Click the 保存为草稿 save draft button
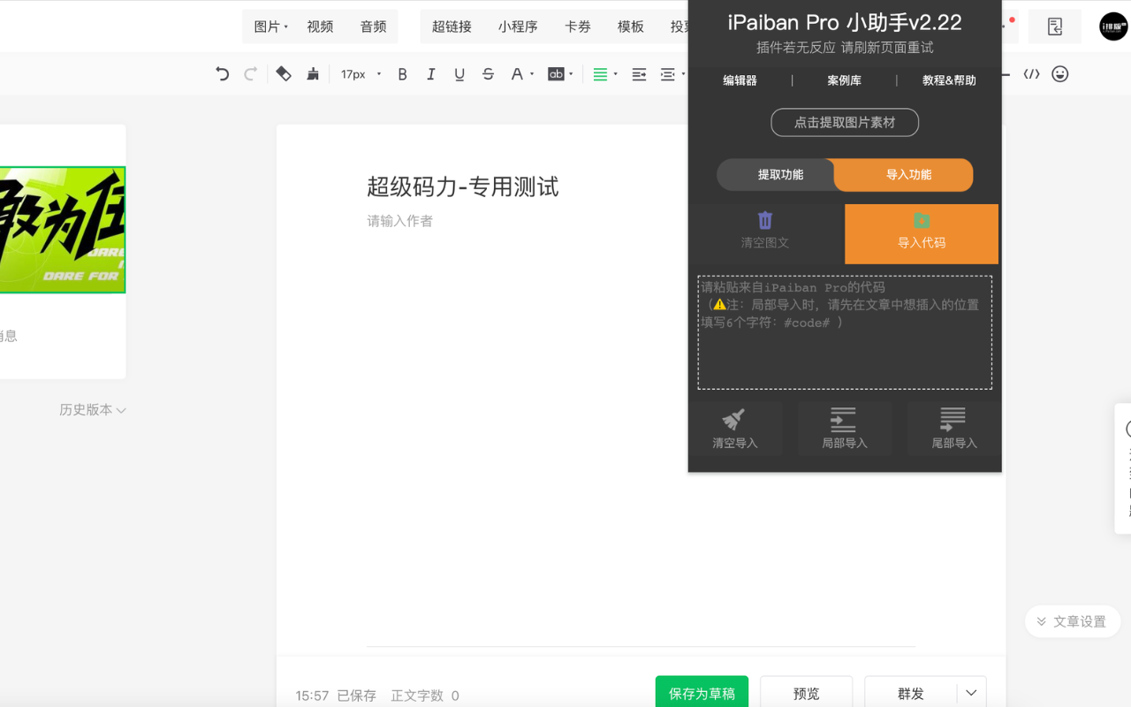 tap(702, 693)
